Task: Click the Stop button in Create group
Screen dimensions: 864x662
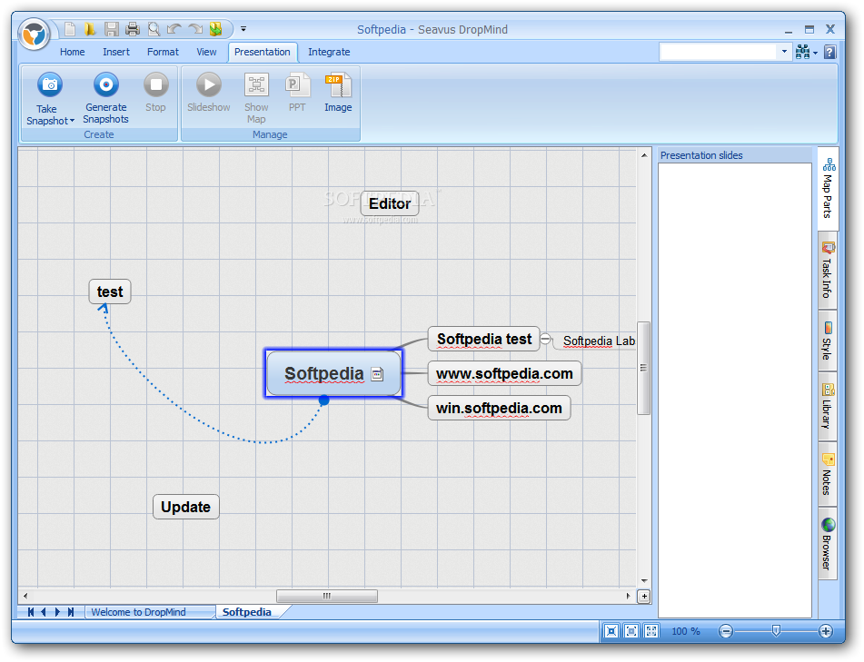Action: point(156,93)
